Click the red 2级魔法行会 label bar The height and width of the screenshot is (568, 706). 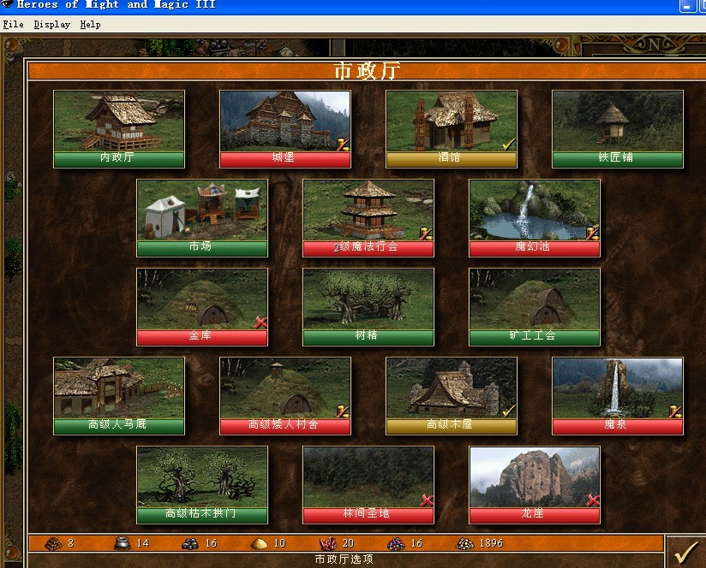(x=368, y=248)
